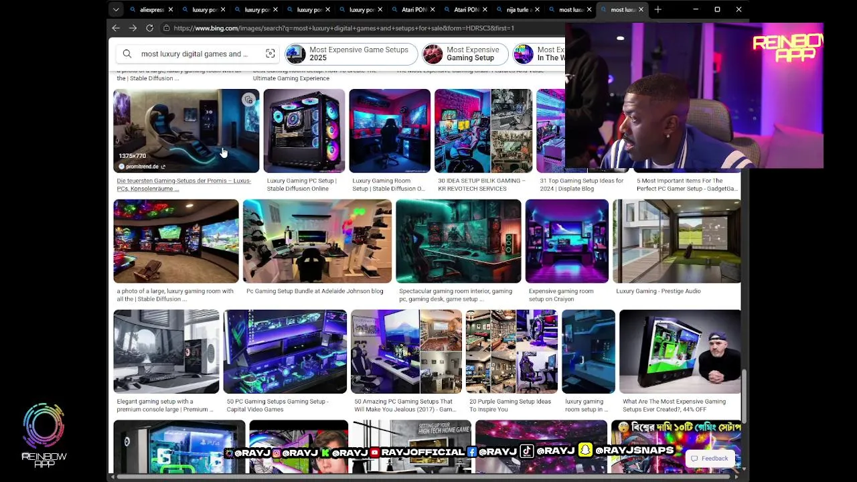This screenshot has height=482, width=857.
Task: Open 'Elegant gaming setup with a premium console' link
Action: [x=165, y=405]
